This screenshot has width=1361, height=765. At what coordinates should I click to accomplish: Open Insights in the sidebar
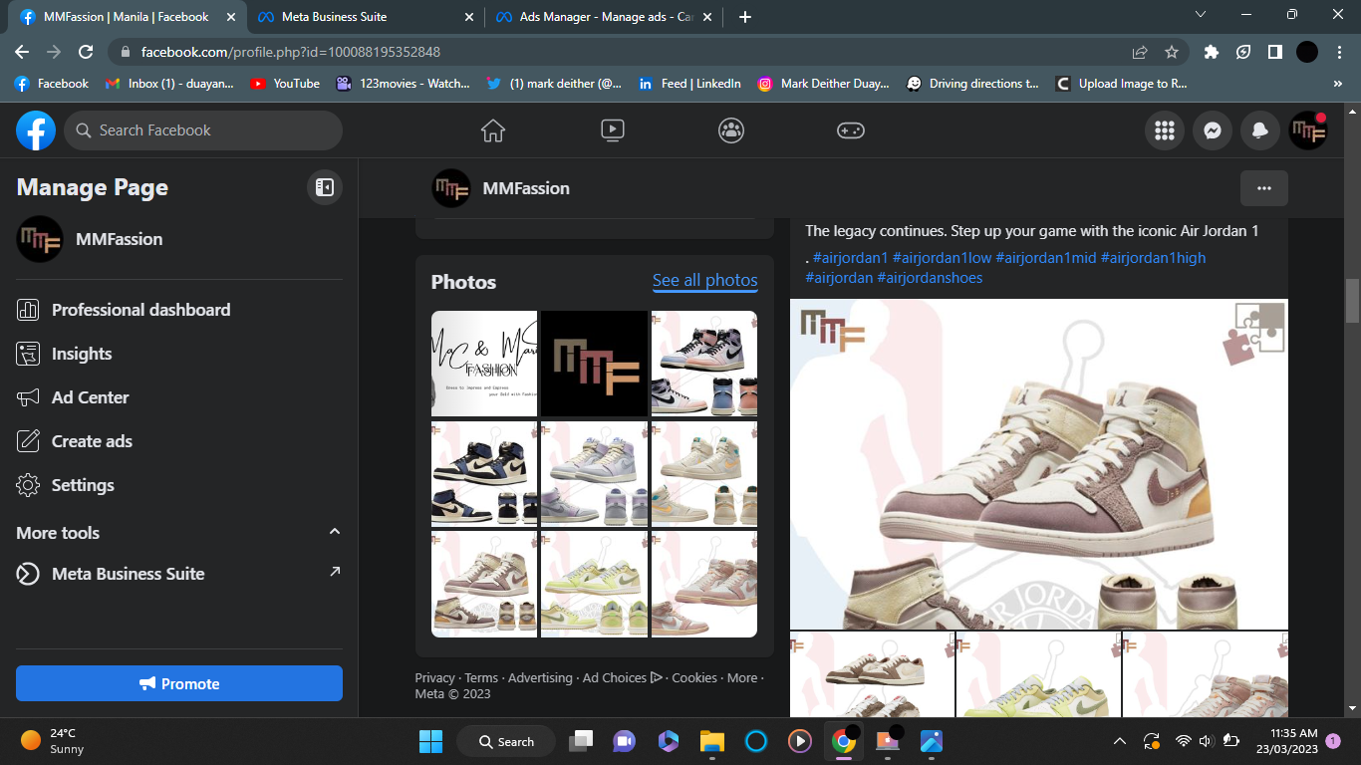click(179, 354)
